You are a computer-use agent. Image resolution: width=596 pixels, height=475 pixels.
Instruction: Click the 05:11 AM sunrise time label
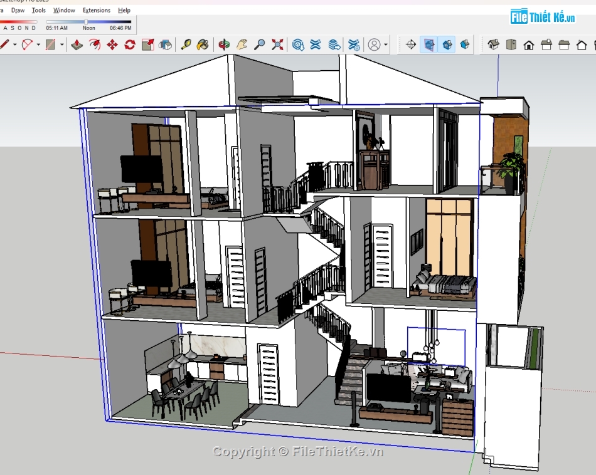(56, 28)
